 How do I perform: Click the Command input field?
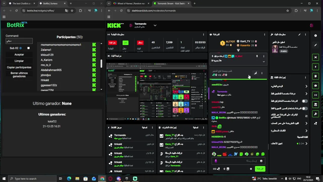(19, 41)
